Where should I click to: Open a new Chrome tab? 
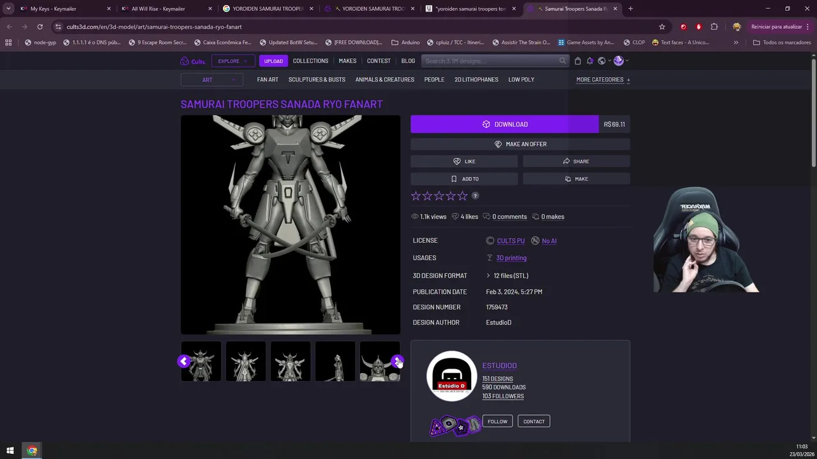(x=630, y=9)
